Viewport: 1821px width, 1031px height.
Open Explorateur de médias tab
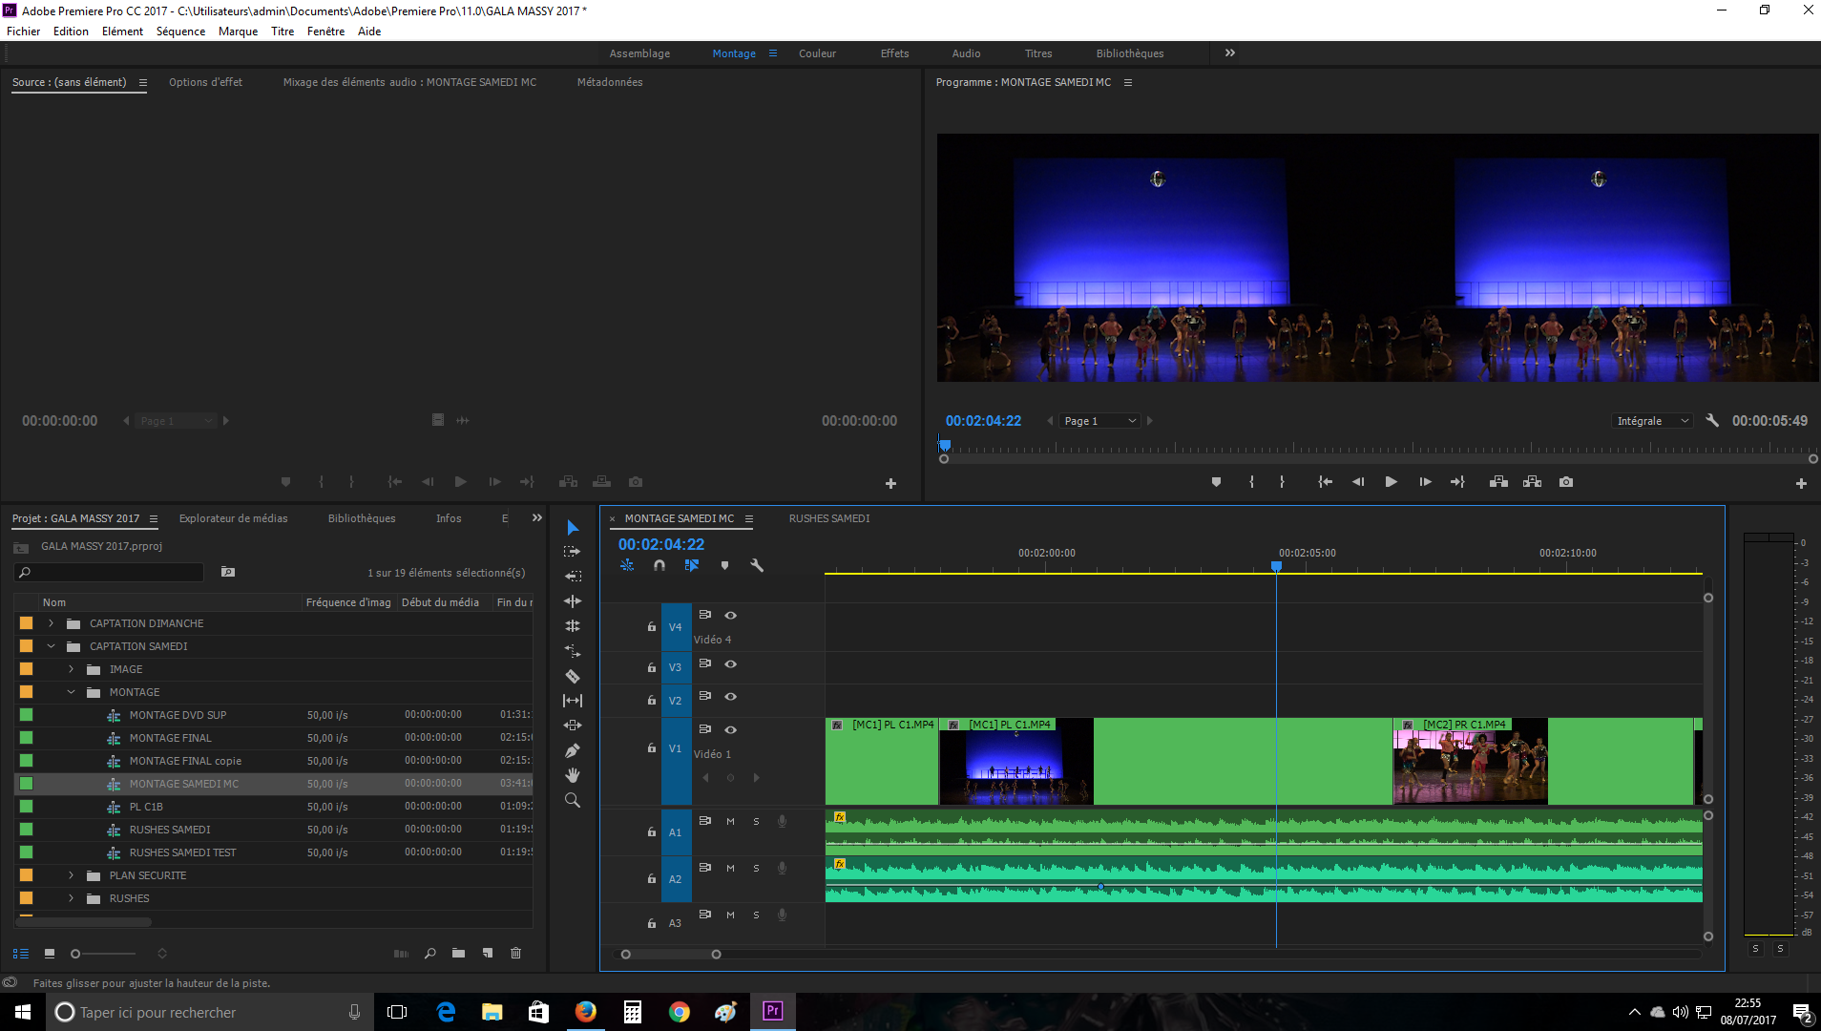click(x=233, y=518)
